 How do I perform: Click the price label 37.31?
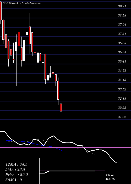(122, 34)
